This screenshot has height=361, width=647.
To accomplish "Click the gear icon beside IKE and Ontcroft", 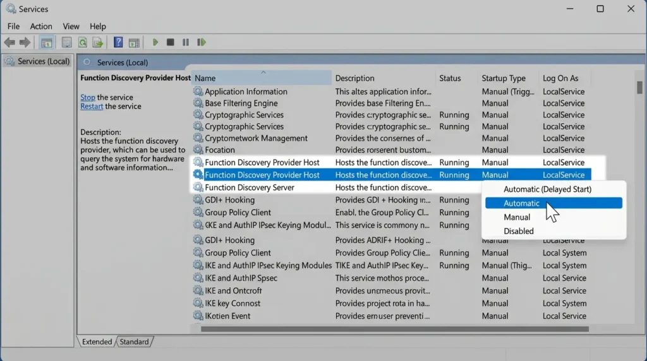I will tap(198, 290).
